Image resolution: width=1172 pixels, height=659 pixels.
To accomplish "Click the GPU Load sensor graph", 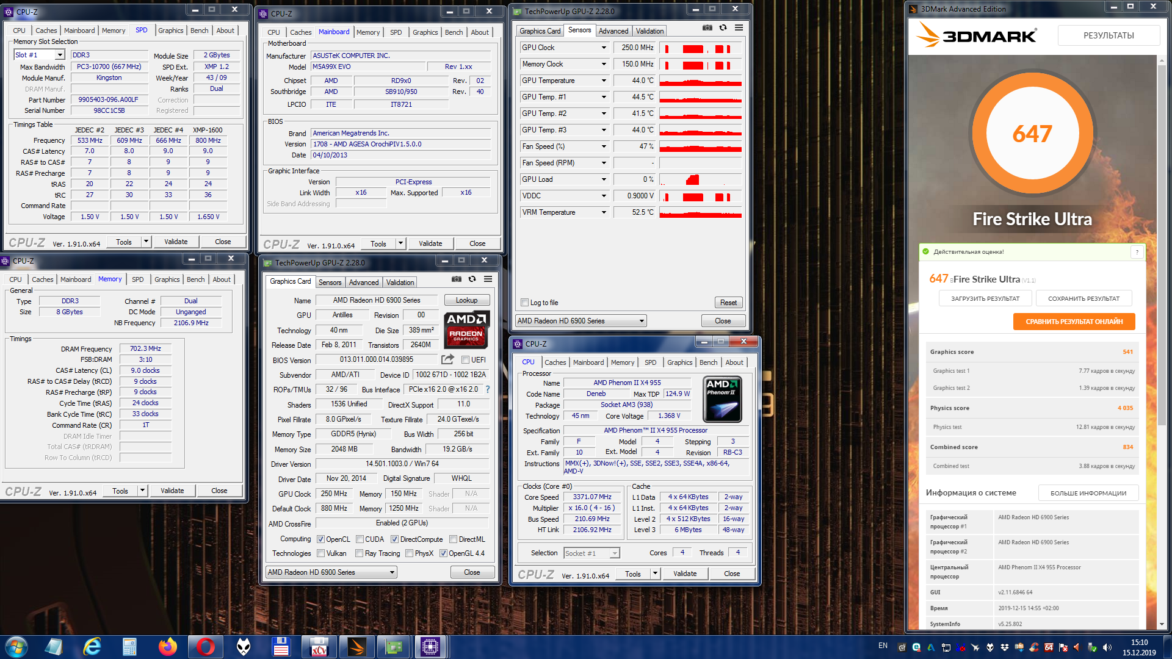I will tap(700, 179).
